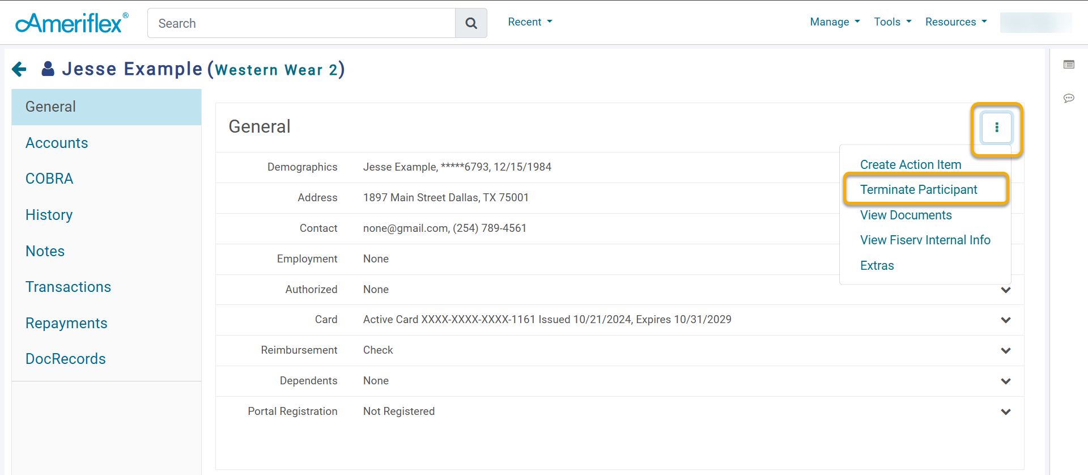Expand the Portal Registration row chevron
This screenshot has height=475, width=1088.
pos(1006,412)
